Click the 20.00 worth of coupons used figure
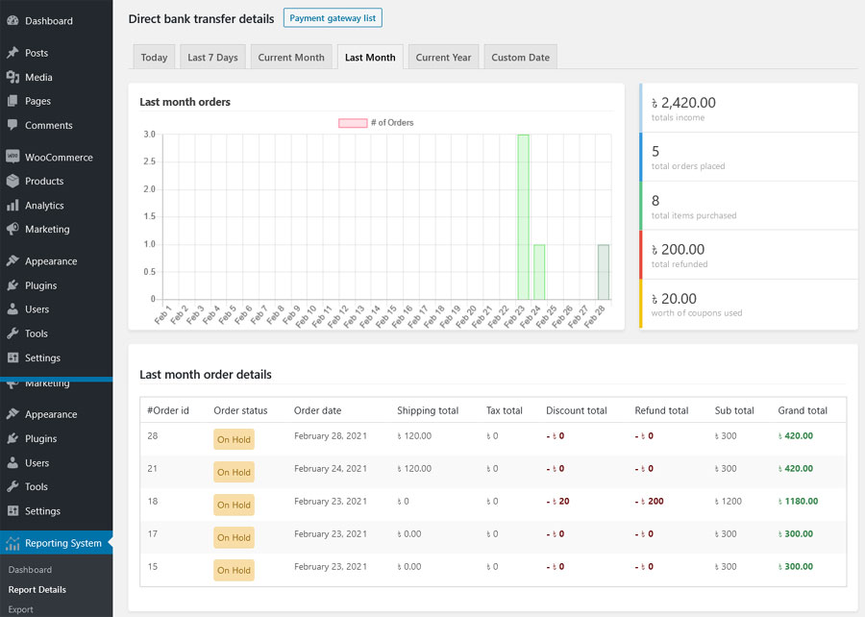The height and width of the screenshot is (617, 865). point(674,298)
